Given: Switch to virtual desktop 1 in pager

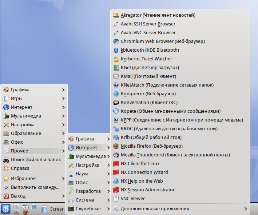Looking at the screenshot, I should tap(16, 206).
